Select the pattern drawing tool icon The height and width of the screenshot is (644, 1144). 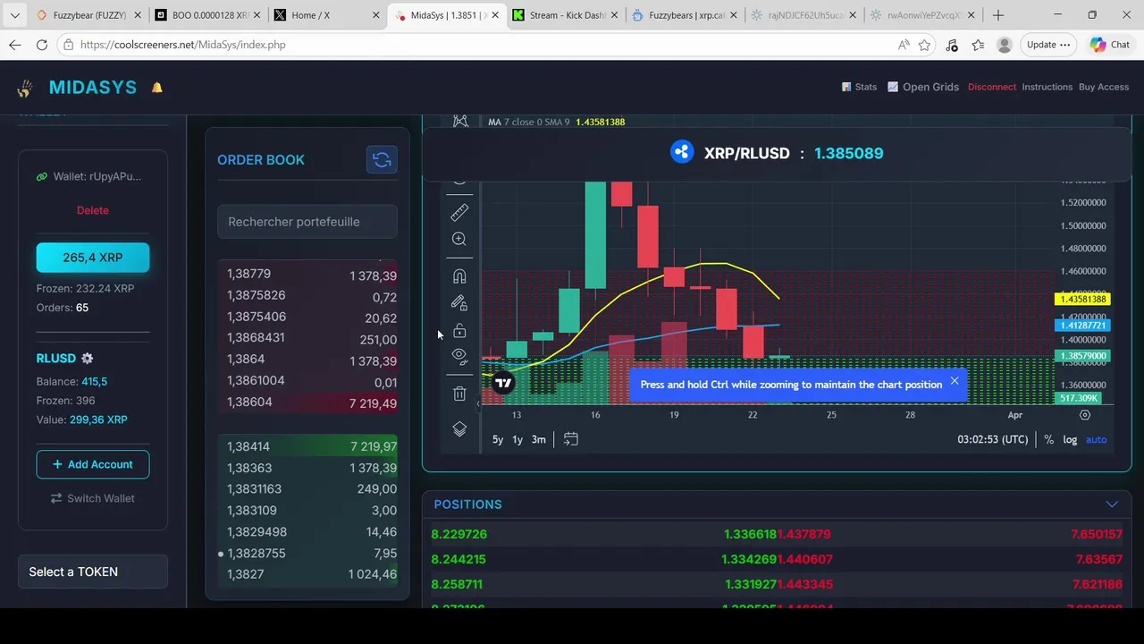[459, 121]
